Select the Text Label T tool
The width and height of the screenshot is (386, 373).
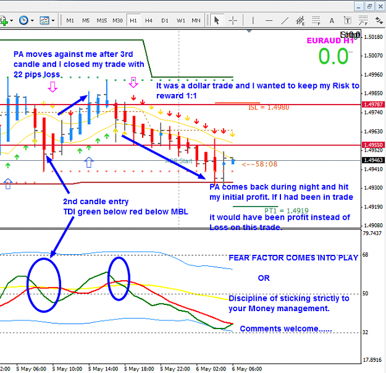pyautogui.click(x=347, y=20)
